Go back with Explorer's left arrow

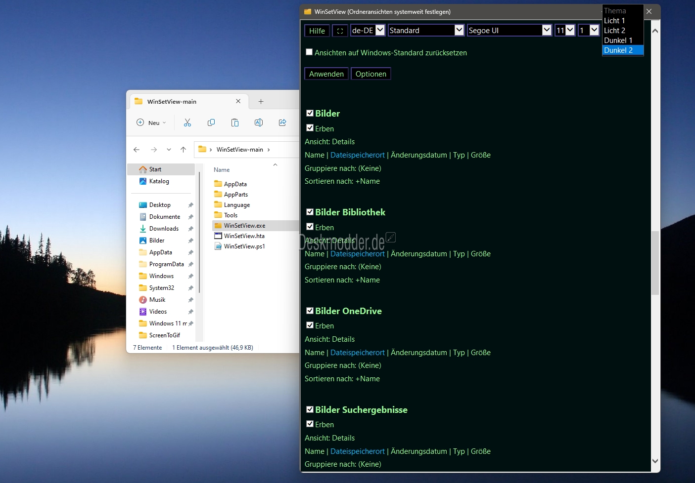point(137,150)
